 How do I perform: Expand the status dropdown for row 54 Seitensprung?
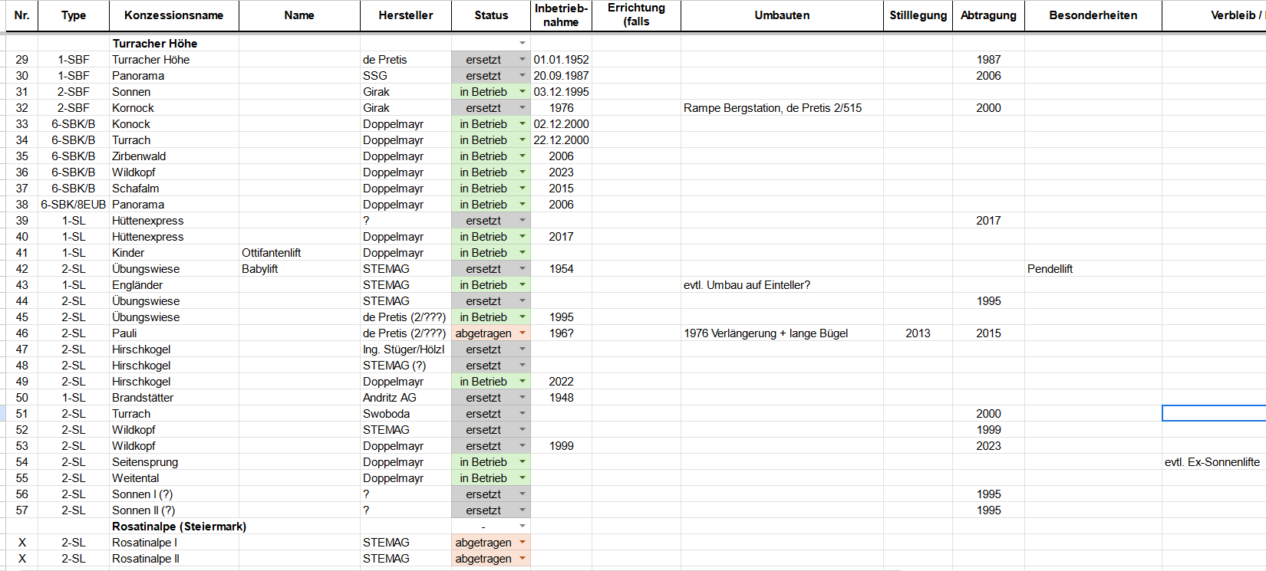[x=523, y=462]
